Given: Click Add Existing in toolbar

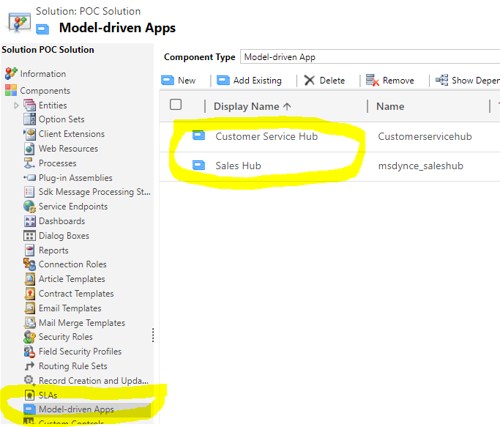Looking at the screenshot, I should (x=249, y=81).
